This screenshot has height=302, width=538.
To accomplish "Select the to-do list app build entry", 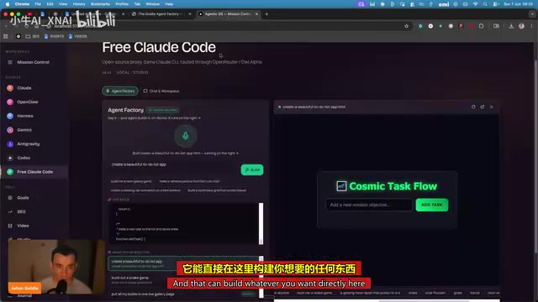I will 183,263.
